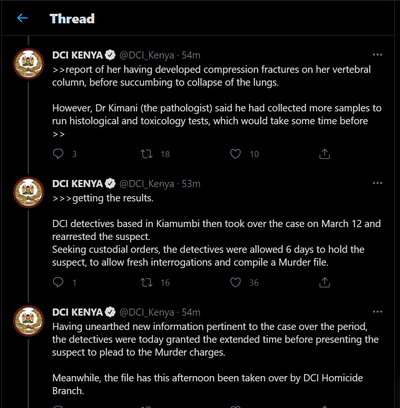Click the reply icon on the first tweet
The width and height of the screenshot is (400, 408).
(x=58, y=154)
